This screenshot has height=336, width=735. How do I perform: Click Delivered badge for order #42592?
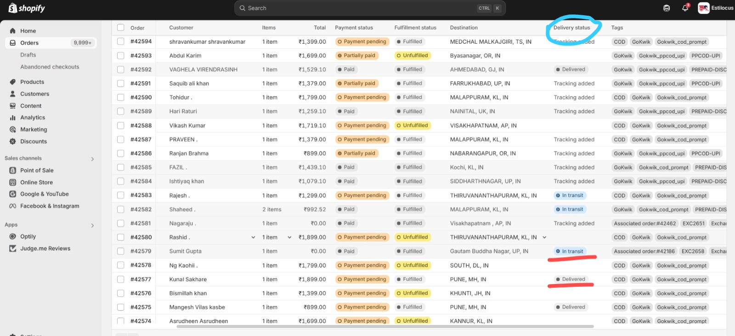[x=571, y=69]
